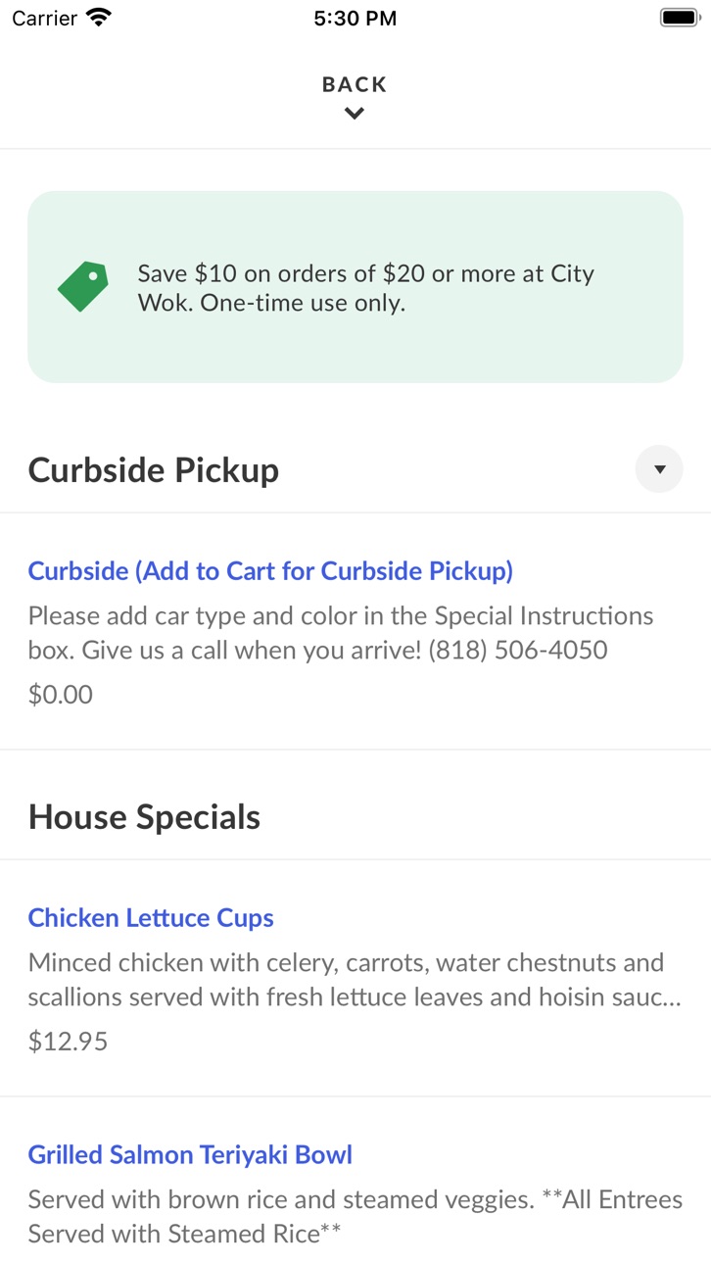
Task: Tap the Carrier label in status bar
Action: click(45, 18)
